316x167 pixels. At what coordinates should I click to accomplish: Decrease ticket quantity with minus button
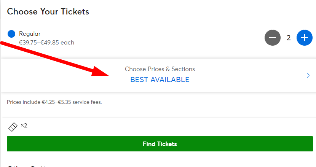coord(273,38)
